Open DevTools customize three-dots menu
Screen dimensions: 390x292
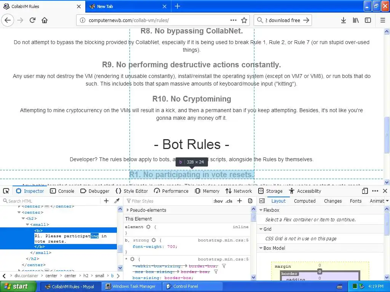(375, 191)
